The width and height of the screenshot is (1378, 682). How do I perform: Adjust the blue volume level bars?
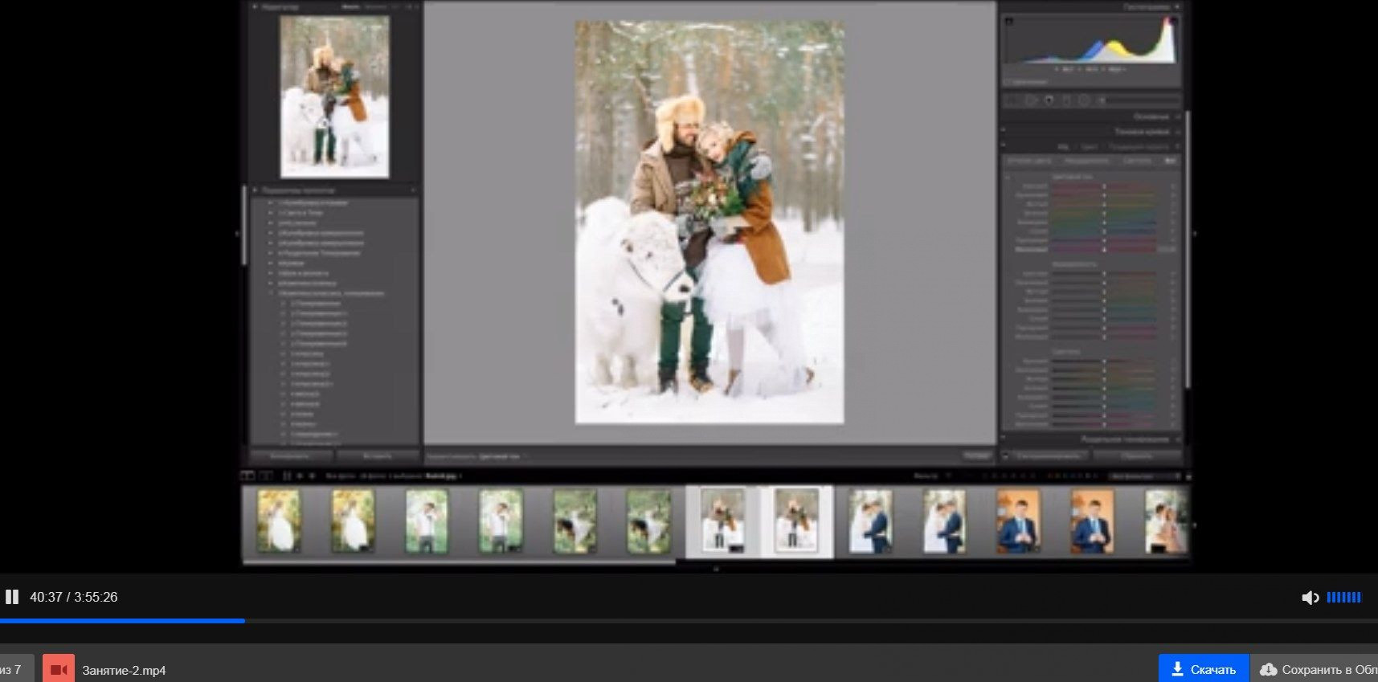tap(1343, 598)
